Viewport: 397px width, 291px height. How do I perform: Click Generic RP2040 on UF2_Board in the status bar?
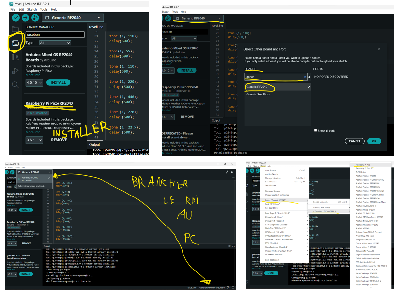click(212, 288)
